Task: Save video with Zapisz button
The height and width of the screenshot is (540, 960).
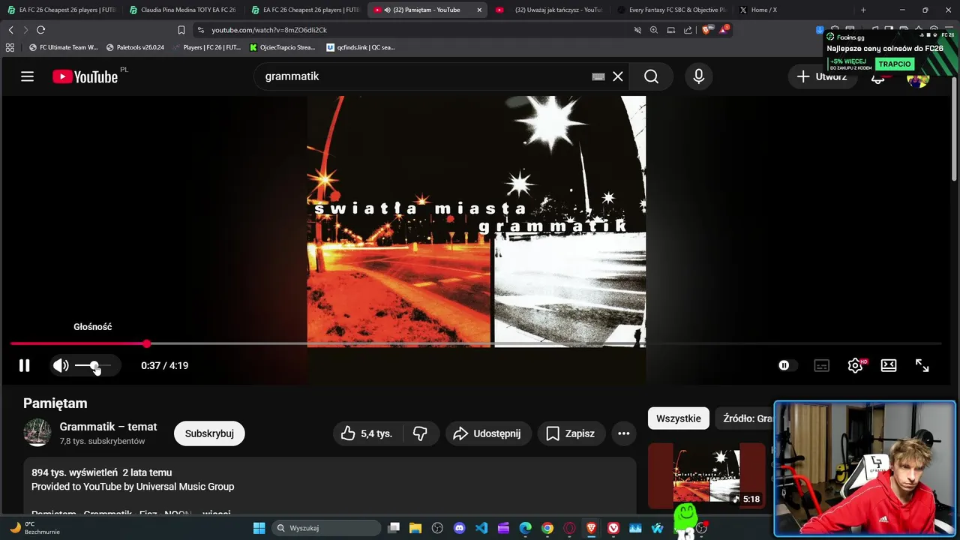Action: [571, 433]
